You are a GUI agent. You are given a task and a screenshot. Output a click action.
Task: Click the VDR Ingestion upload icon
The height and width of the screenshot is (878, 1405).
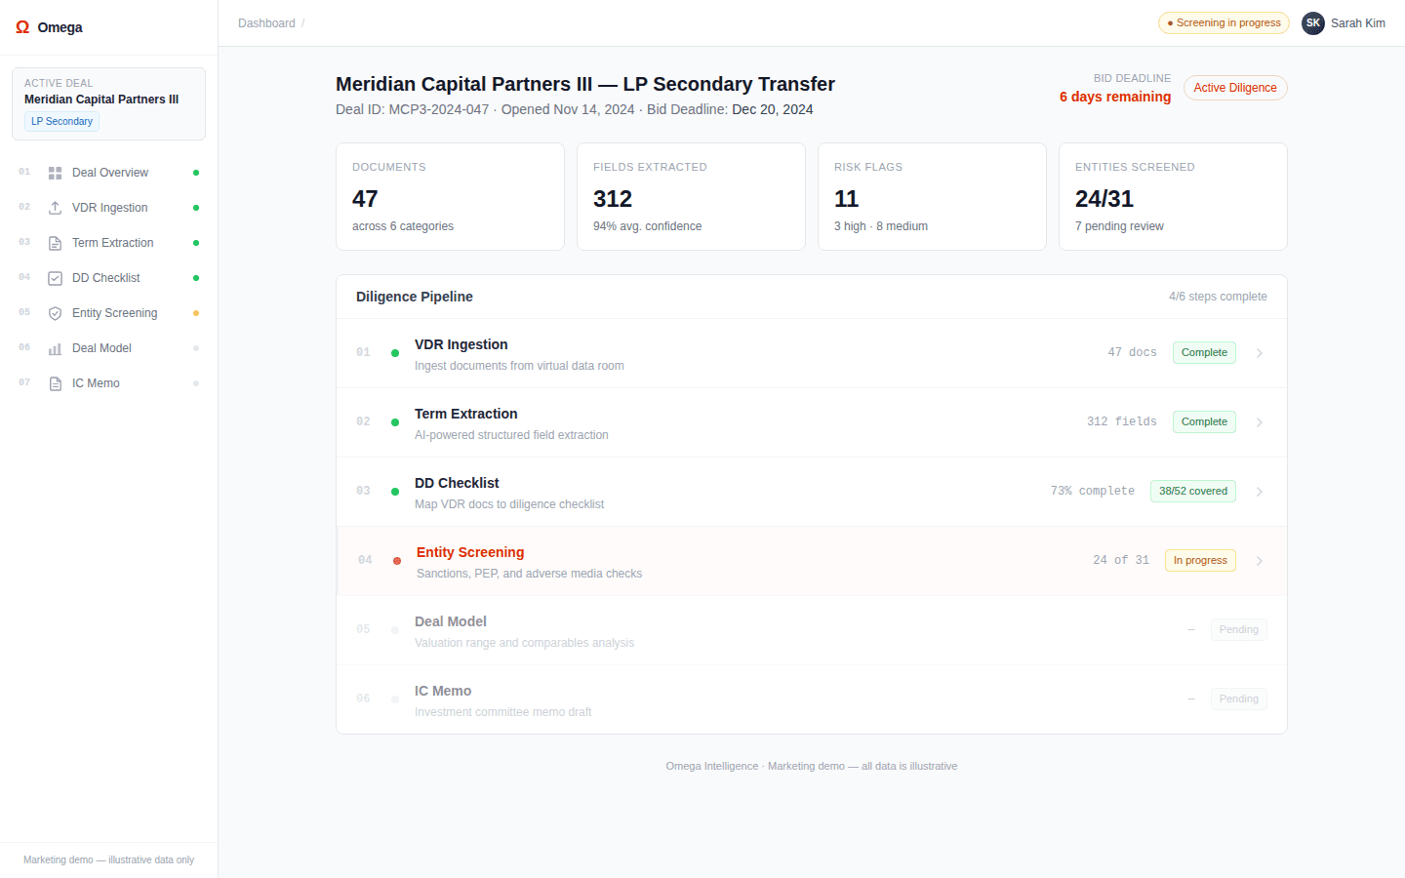point(55,207)
